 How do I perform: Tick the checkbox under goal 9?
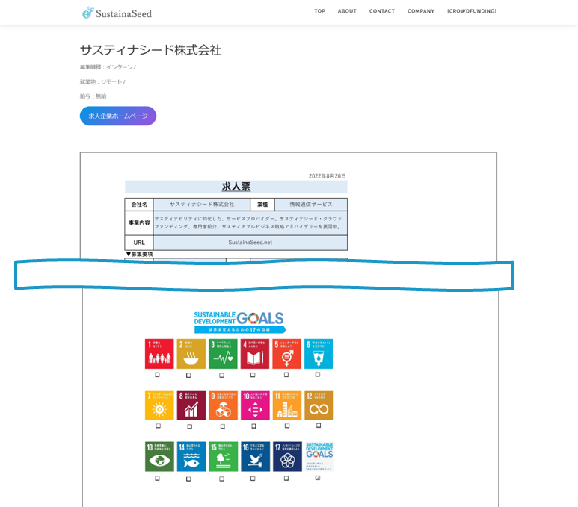pos(223,426)
